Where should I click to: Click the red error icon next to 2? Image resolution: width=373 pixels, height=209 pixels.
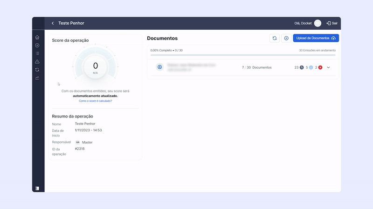(x=320, y=67)
